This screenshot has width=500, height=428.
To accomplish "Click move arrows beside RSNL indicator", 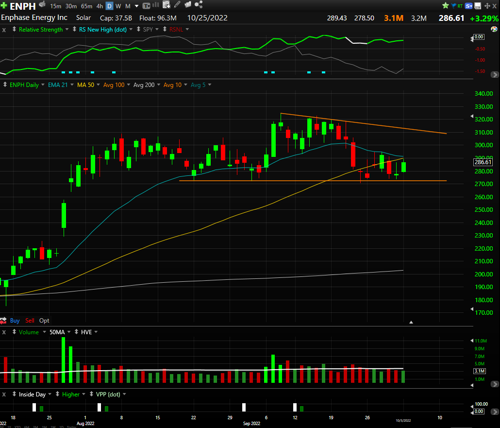I will 165,29.
